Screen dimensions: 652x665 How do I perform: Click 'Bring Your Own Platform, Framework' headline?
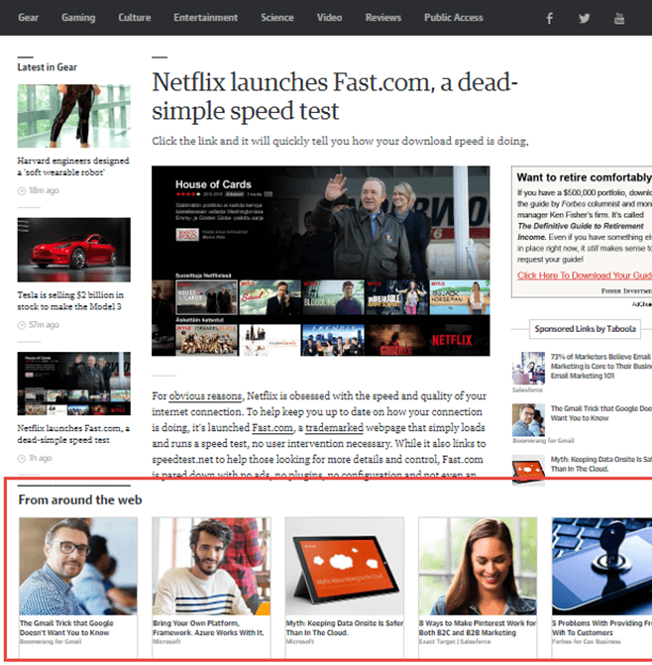(x=208, y=628)
